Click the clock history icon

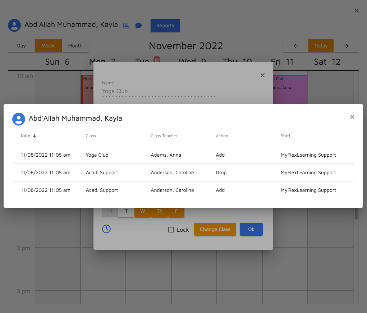click(106, 229)
